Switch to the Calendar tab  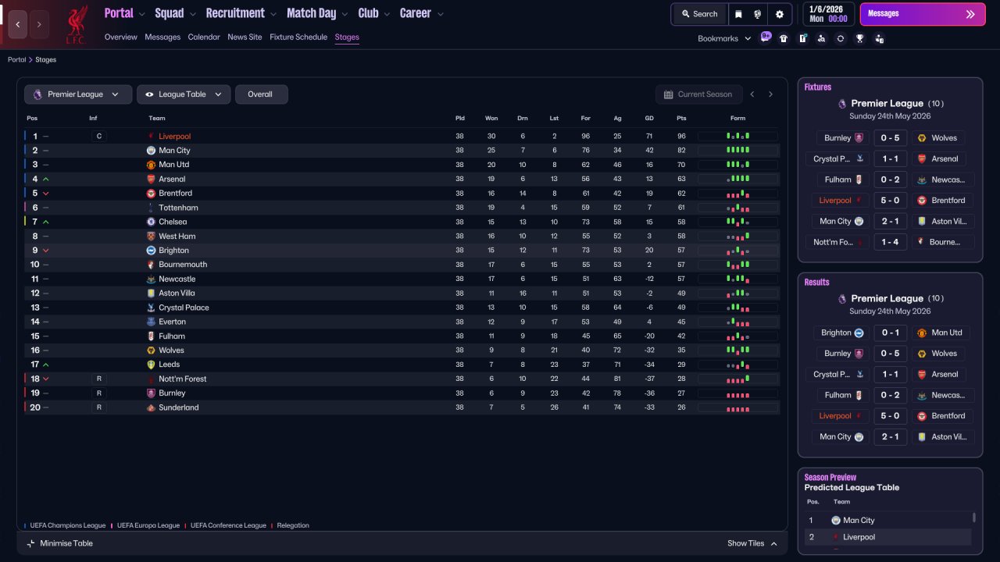(204, 37)
